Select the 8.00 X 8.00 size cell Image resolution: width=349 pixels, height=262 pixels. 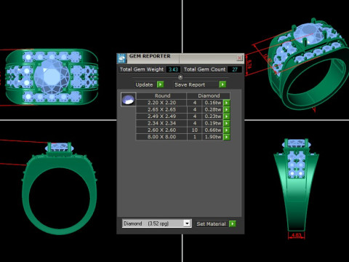point(161,137)
